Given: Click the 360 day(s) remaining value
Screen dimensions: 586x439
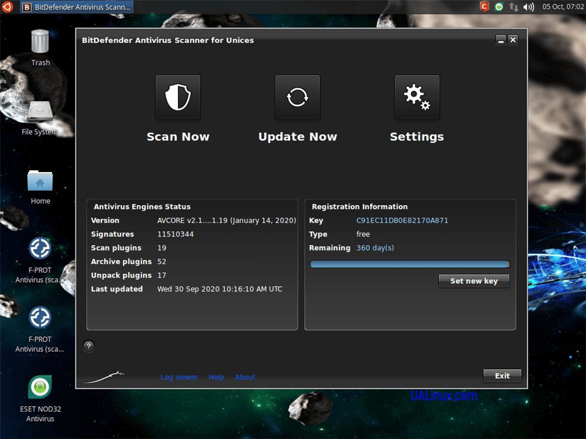Looking at the screenshot, I should pos(375,248).
